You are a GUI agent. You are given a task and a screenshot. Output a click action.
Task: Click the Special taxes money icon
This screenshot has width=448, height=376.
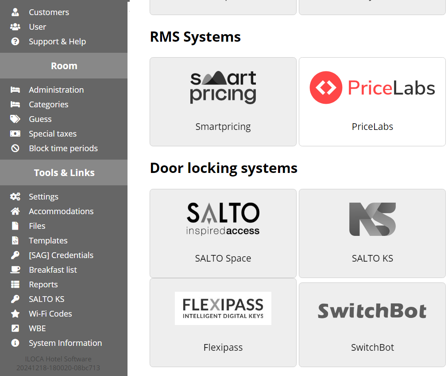pyautogui.click(x=15, y=133)
